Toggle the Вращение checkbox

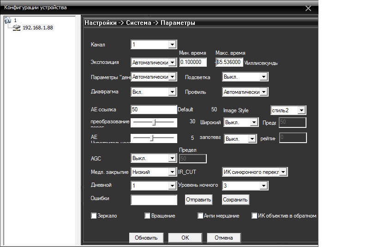(148, 216)
